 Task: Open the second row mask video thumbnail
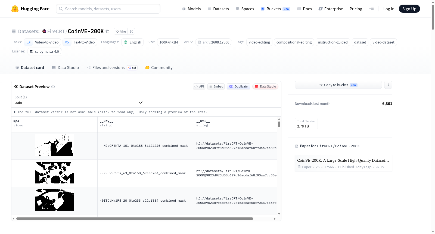[x=54, y=173]
